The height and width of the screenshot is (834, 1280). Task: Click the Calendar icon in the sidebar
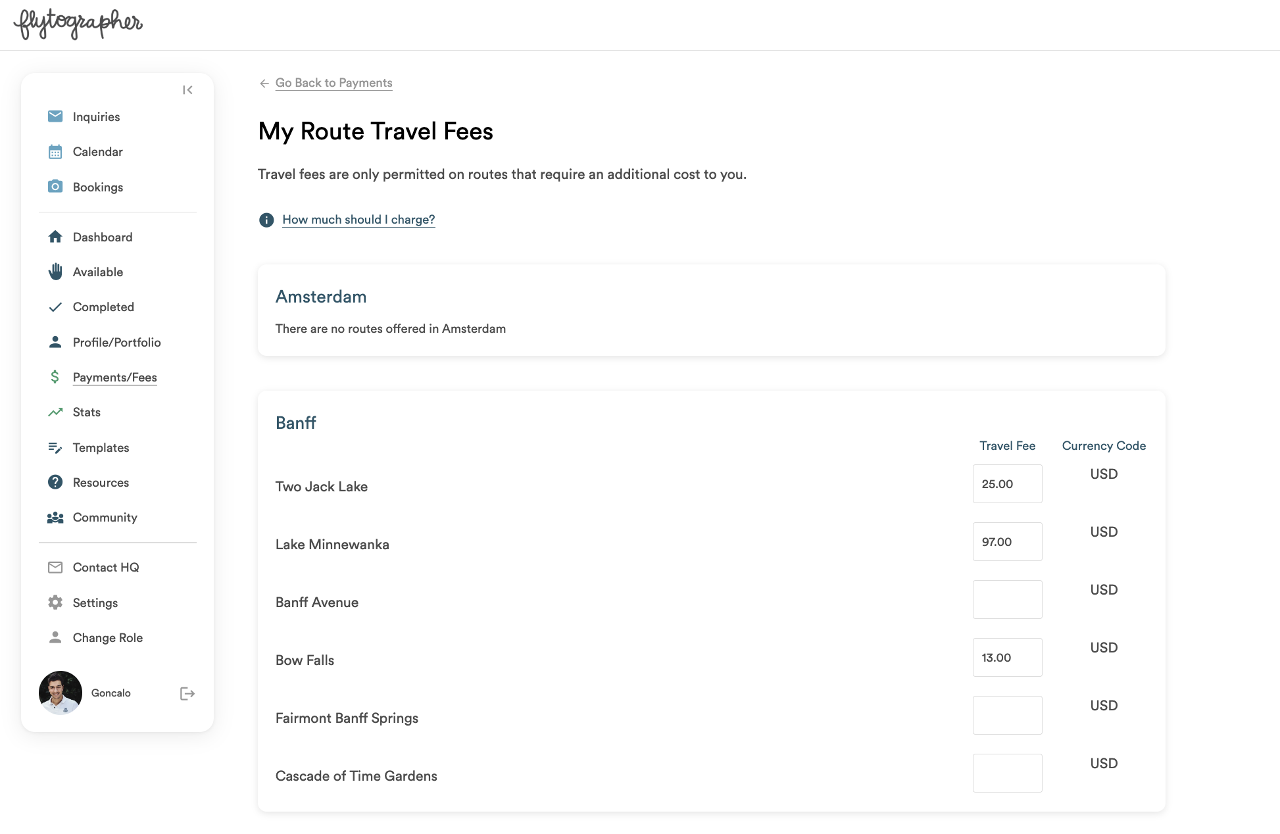tap(55, 152)
